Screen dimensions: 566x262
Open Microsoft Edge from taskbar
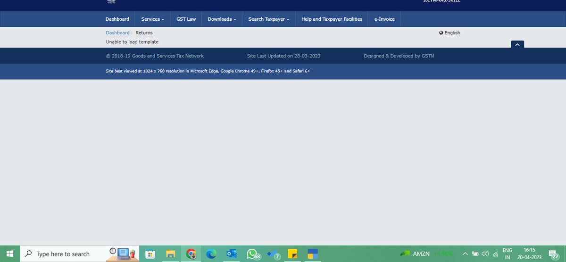211,254
